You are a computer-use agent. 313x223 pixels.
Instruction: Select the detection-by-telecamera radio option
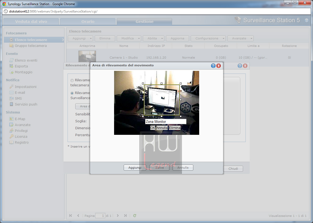point(72,80)
